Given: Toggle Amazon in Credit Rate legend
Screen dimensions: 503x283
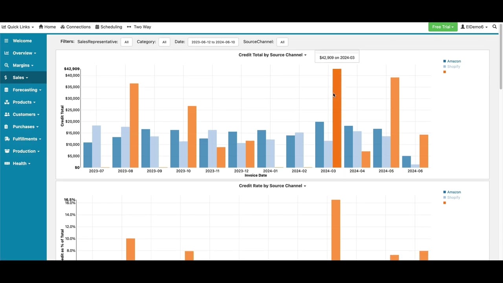Looking at the screenshot, I should point(452,192).
